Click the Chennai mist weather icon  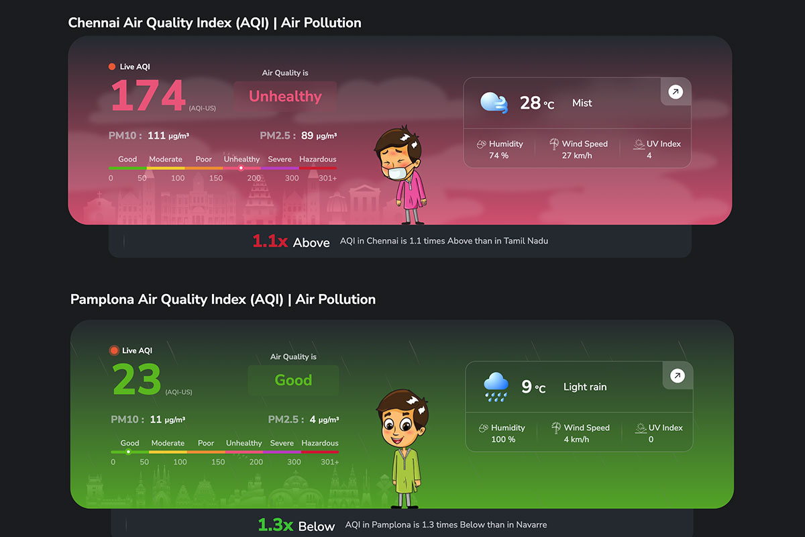tap(494, 103)
